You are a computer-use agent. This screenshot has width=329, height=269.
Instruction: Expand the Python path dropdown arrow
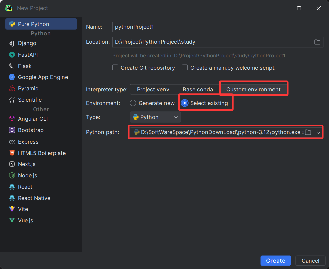tap(318, 133)
